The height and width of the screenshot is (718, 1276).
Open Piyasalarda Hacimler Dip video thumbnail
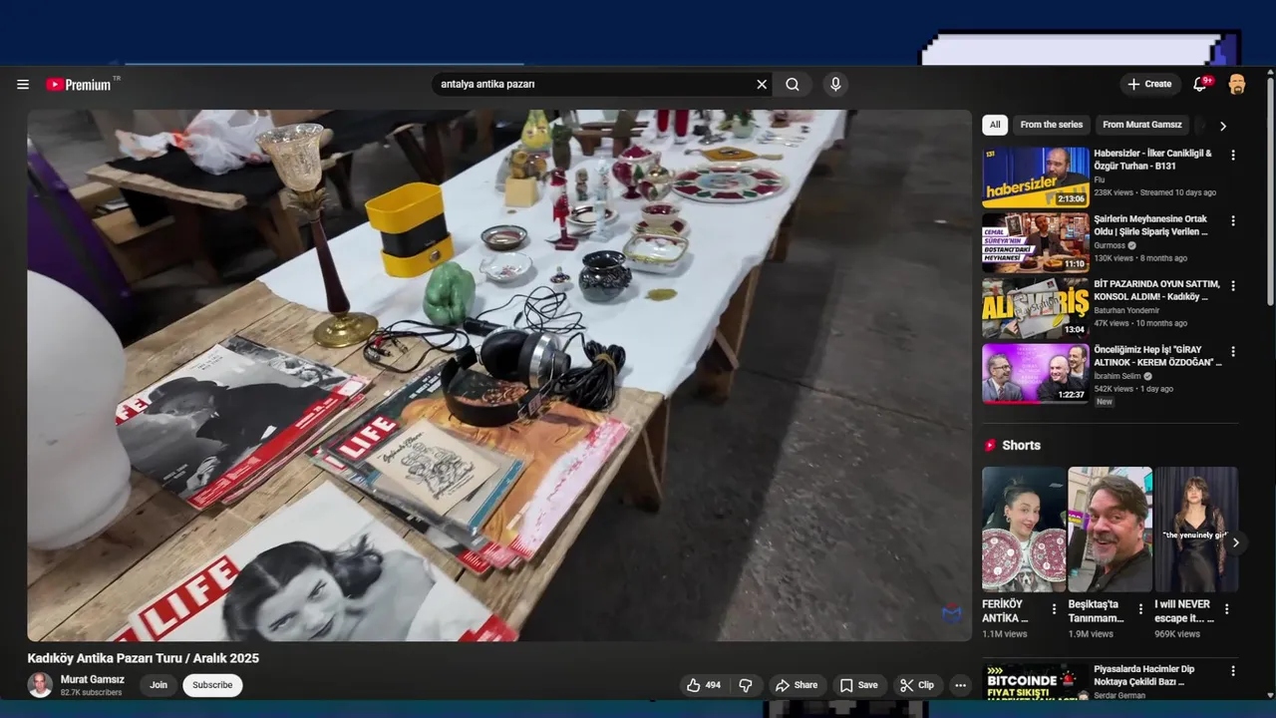(1036, 682)
